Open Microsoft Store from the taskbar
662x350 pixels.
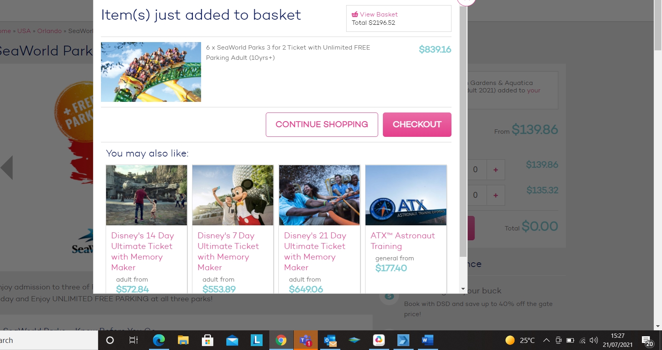coord(208,340)
